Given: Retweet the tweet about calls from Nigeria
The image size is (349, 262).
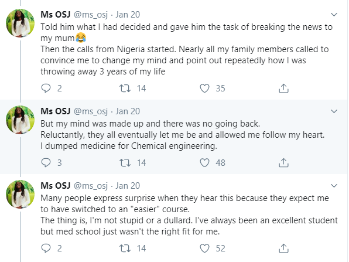Looking at the screenshot, I should click(125, 89).
